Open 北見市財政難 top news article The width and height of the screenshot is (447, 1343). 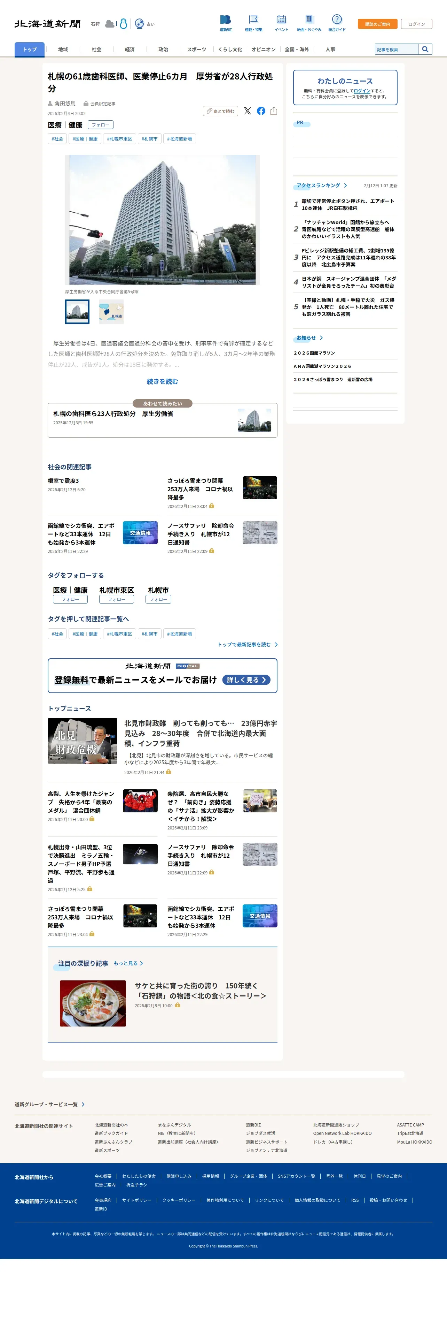(x=200, y=734)
